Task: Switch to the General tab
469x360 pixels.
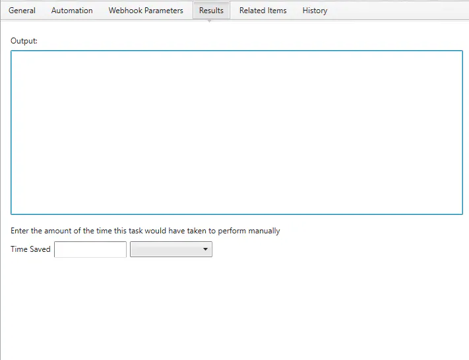Action: [x=22, y=11]
